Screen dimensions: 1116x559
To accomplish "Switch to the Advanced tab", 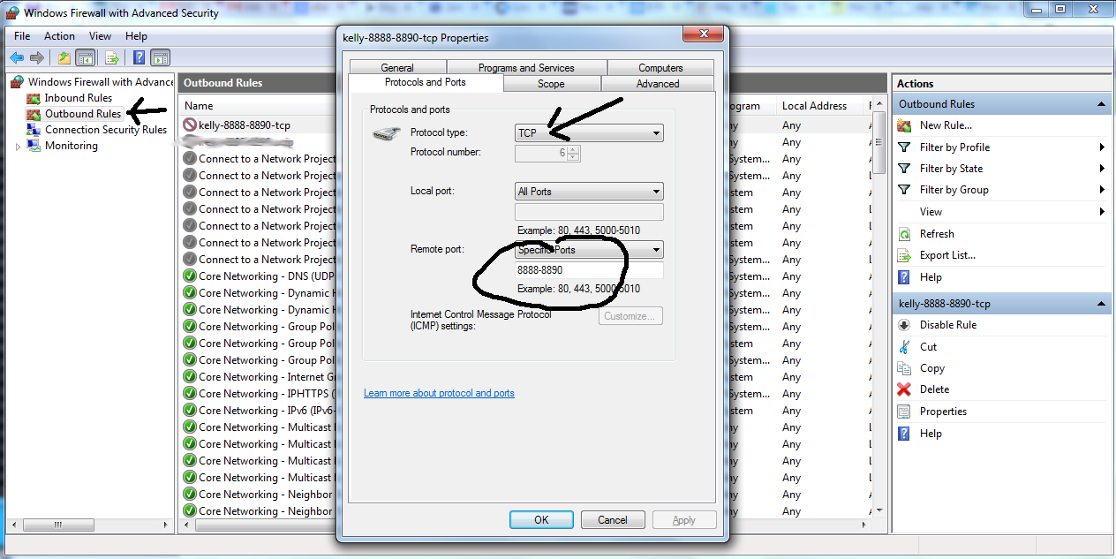I will [658, 84].
